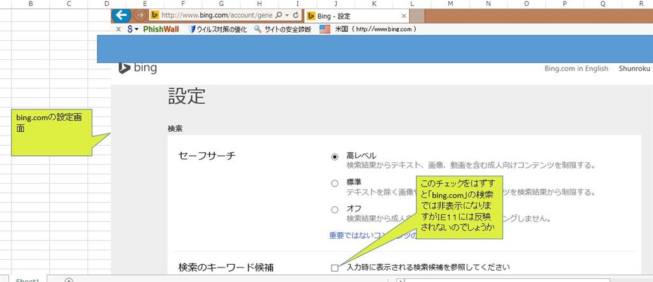Select the オフ SafeSearch radio button
The width and height of the screenshot is (653, 282).
click(334, 209)
